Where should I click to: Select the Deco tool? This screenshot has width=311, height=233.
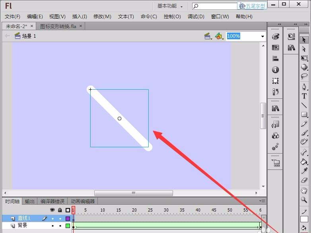coord(304,142)
